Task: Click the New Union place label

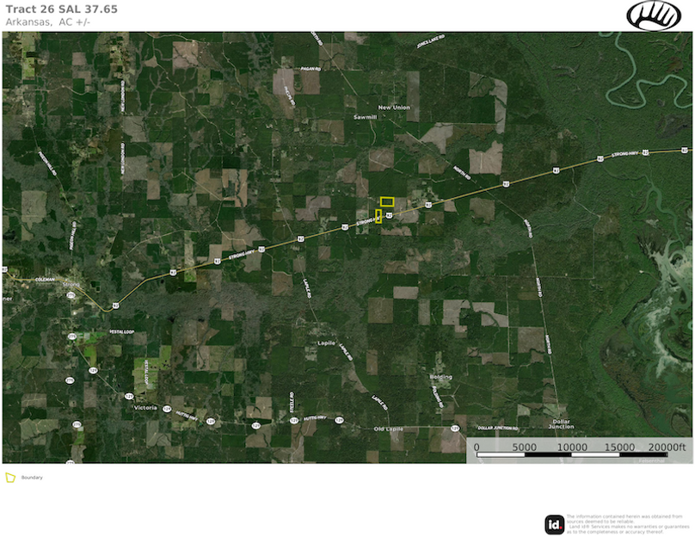Action: pyautogui.click(x=395, y=108)
